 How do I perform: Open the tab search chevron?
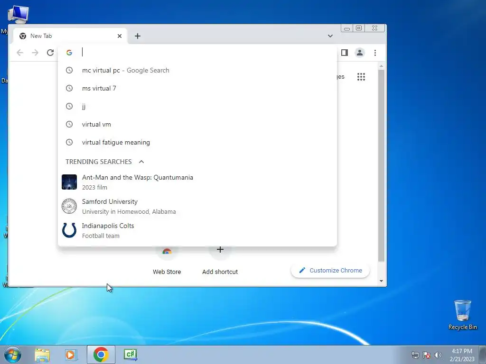[330, 36]
